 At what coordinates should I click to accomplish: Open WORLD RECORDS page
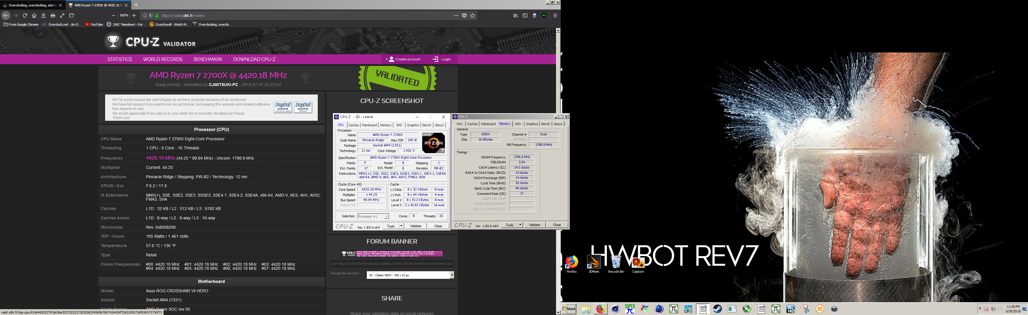point(163,60)
